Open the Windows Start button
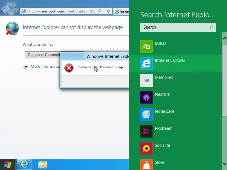227x170 pixels. (8, 165)
